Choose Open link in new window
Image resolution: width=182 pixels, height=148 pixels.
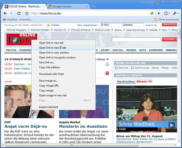coord(63,53)
